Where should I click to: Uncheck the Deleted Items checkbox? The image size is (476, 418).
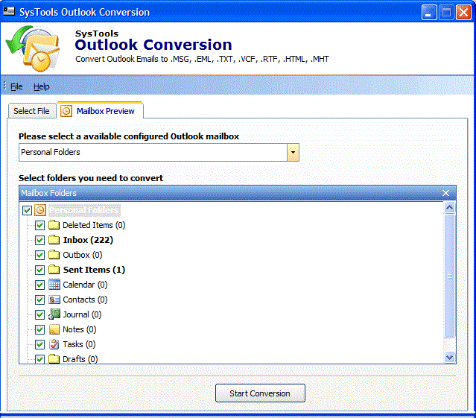click(39, 225)
